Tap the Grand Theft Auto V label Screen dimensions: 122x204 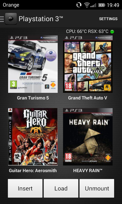click(x=88, y=98)
